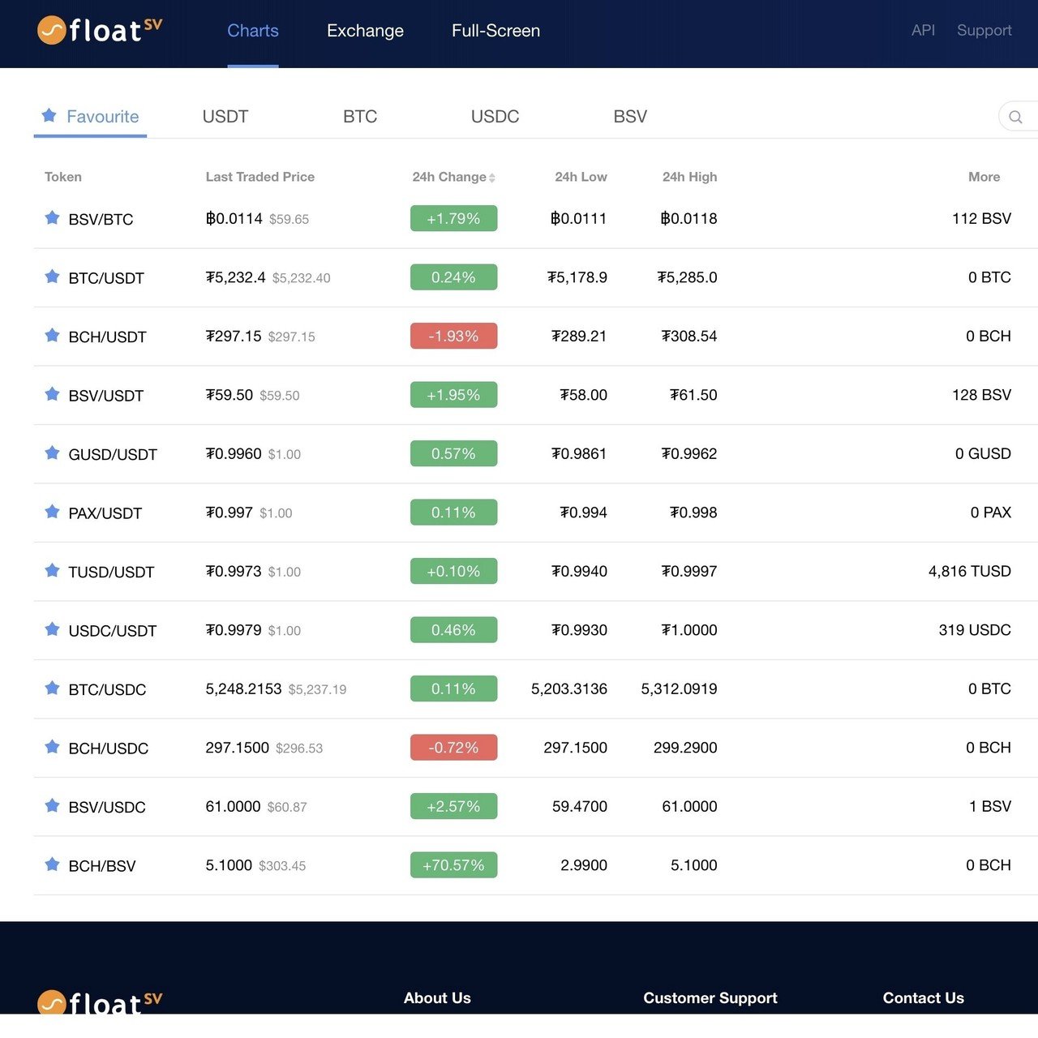Viewport: 1038px width, 1038px height.
Task: Switch to the USDT markets tab
Action: [x=225, y=116]
